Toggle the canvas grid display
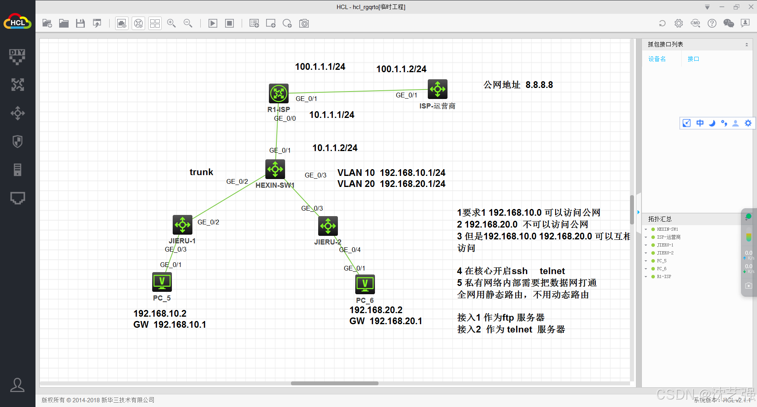The image size is (757, 407). point(155,23)
